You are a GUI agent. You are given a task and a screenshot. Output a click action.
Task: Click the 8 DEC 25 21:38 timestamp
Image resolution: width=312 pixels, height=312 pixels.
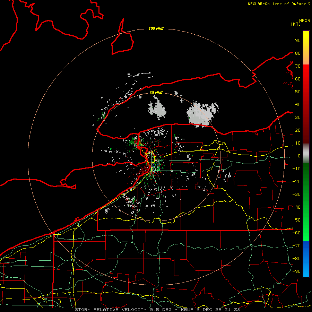pos(218,310)
